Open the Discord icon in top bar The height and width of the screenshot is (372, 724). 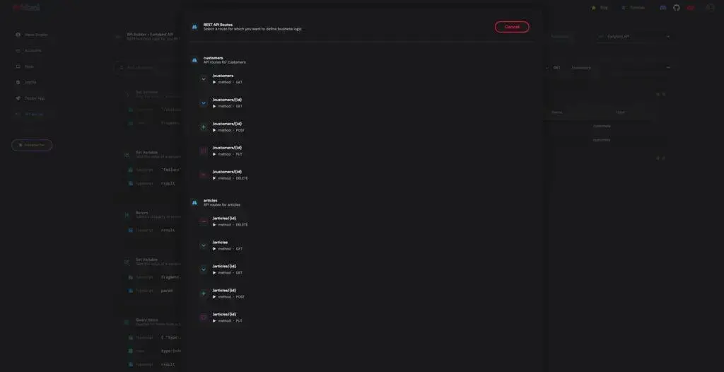coord(662,8)
